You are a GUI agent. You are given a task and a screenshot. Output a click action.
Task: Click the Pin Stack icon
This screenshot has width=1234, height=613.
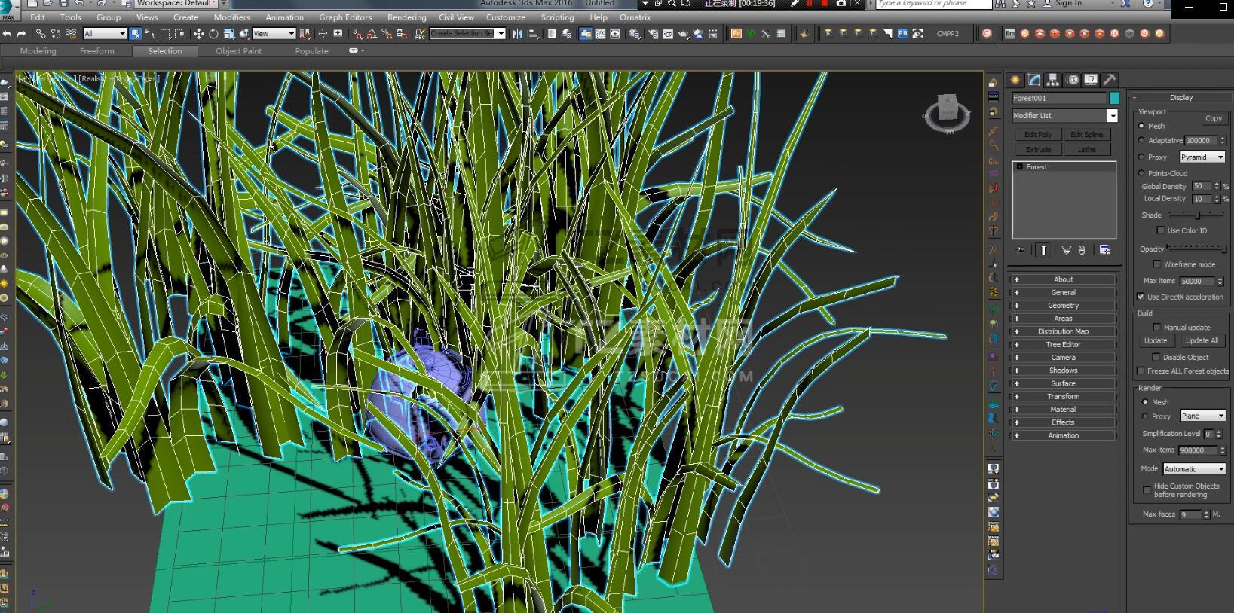pos(1020,250)
